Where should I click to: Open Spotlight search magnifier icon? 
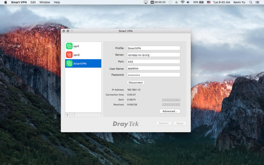pos(251,2)
